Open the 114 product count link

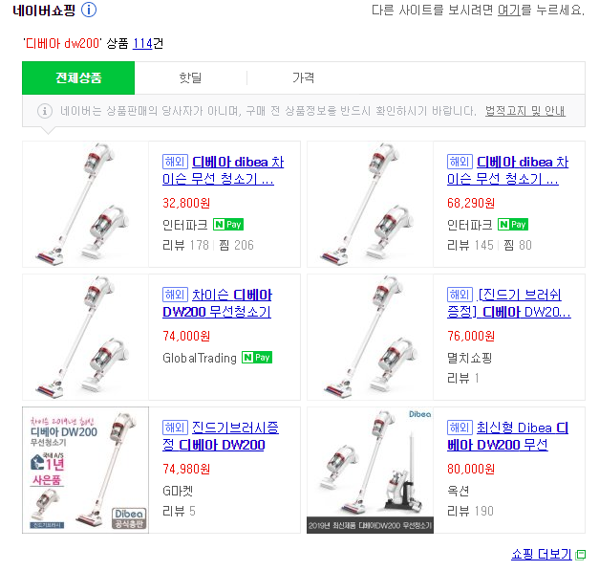[142, 44]
